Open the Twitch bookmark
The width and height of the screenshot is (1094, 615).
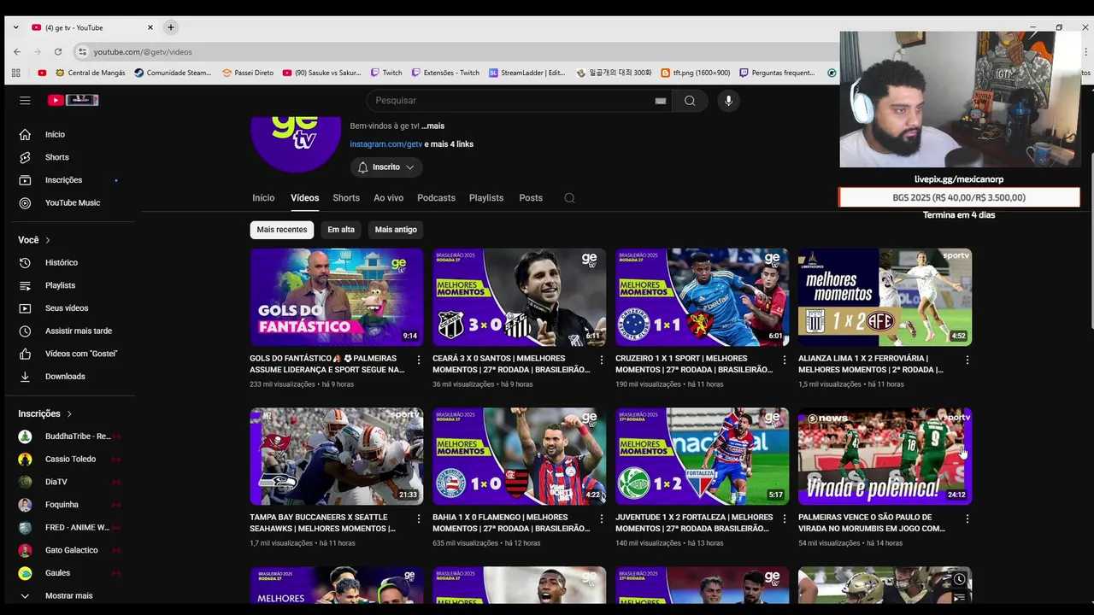386,73
